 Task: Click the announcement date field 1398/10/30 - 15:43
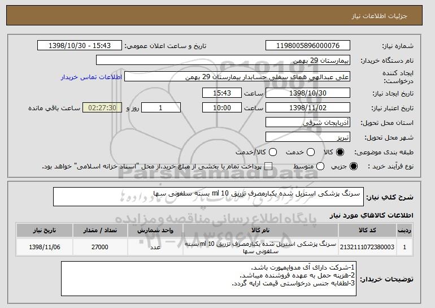80,46
